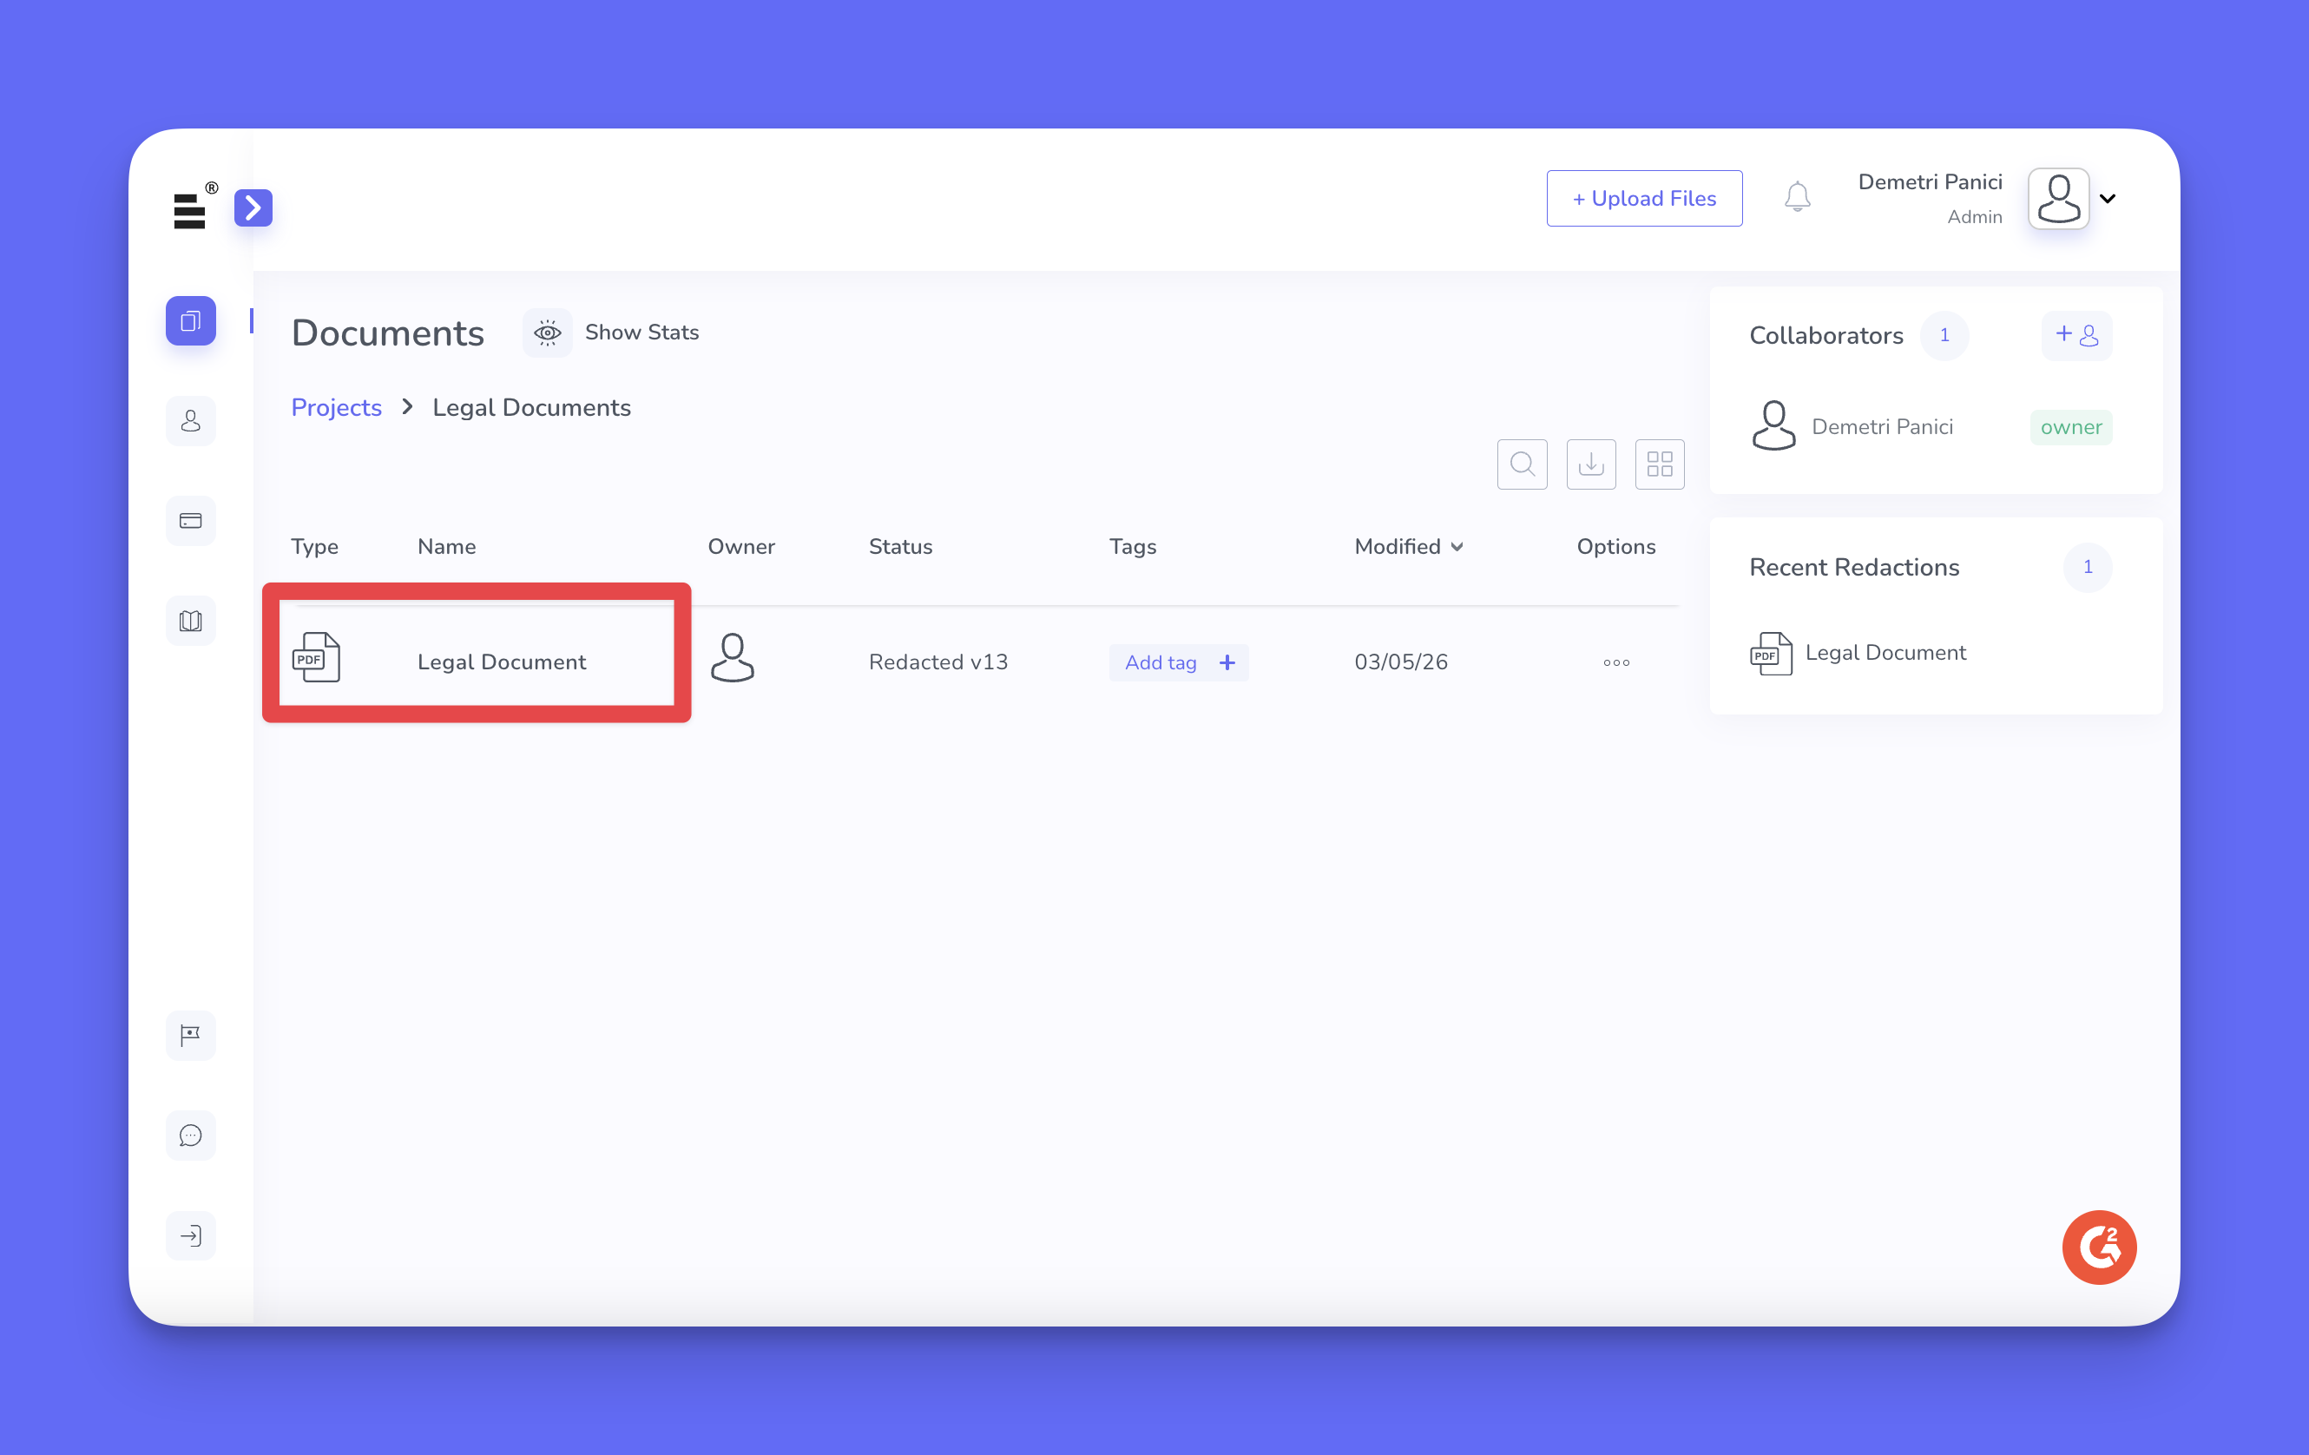This screenshot has height=1455, width=2309.
Task: Click the download documents icon
Action: coord(1591,464)
